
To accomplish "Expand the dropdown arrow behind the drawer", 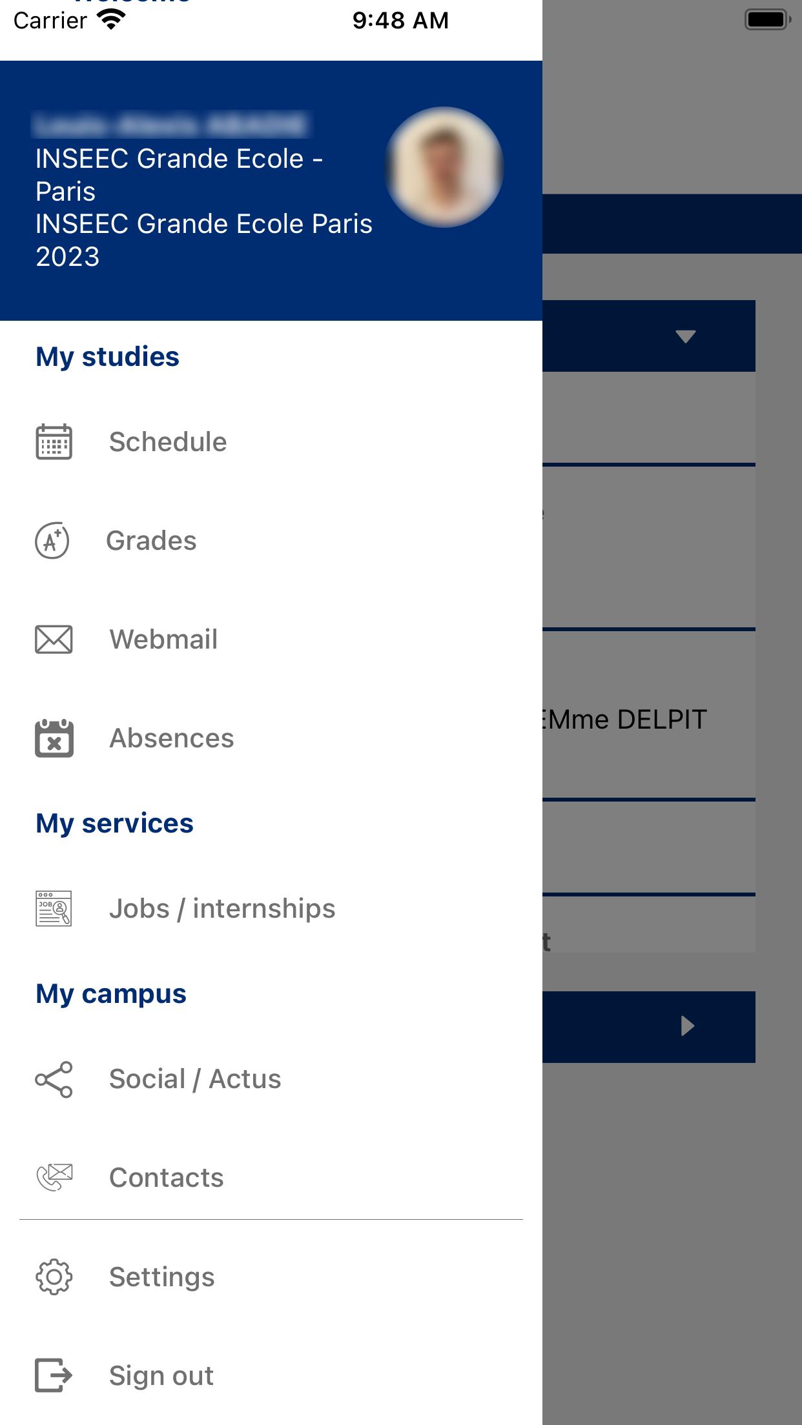I will [685, 336].
